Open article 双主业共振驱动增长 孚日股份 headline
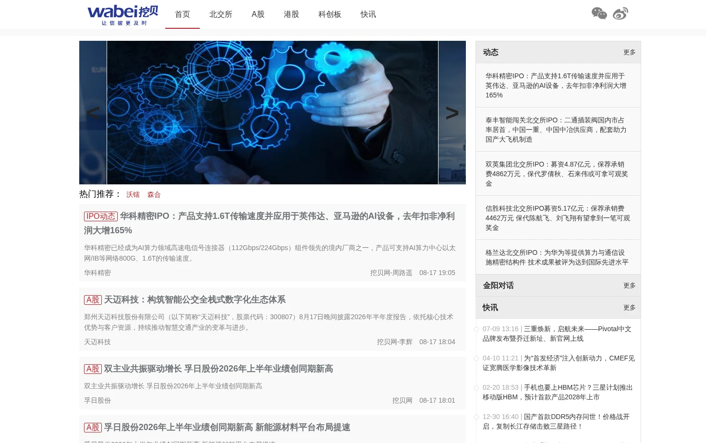This screenshot has width=706, height=443. point(219,369)
